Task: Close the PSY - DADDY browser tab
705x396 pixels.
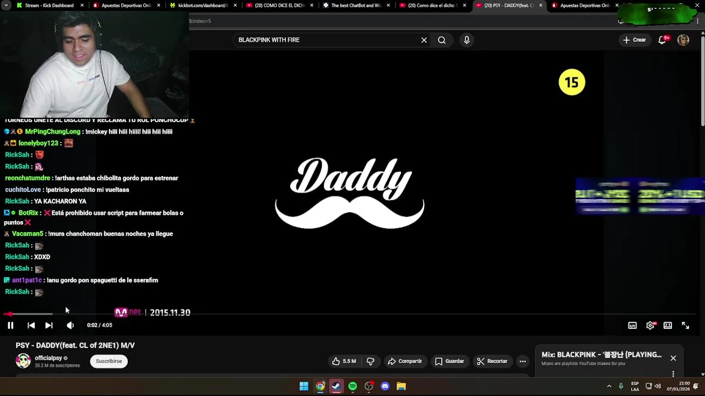Action: pyautogui.click(x=540, y=5)
